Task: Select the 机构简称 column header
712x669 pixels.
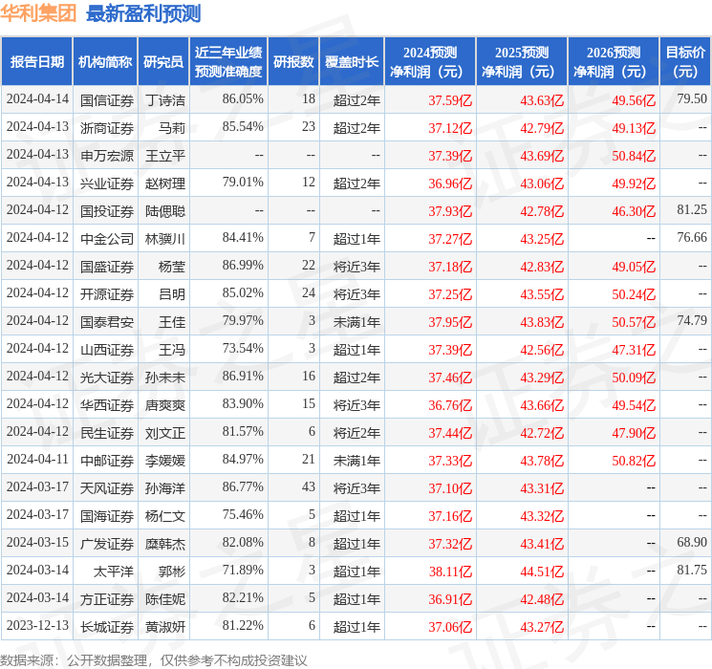Action: (105, 62)
